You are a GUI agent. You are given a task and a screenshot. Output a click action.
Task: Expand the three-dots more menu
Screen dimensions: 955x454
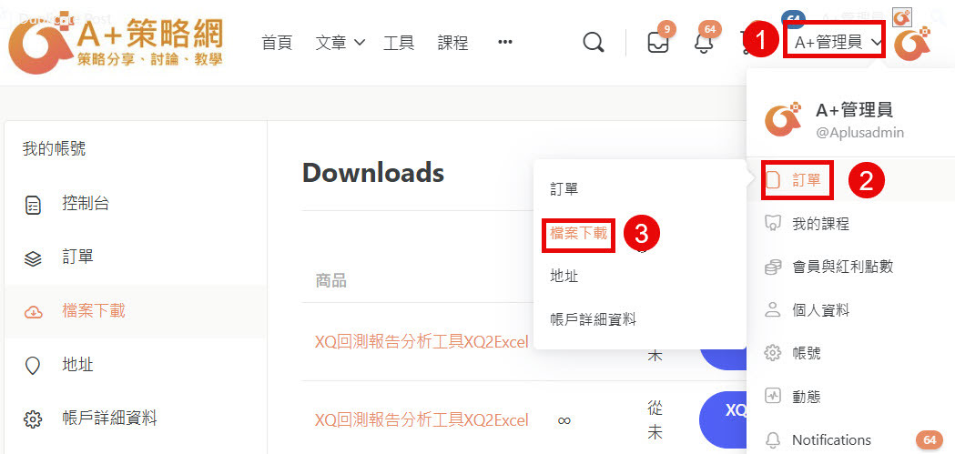[x=505, y=43]
